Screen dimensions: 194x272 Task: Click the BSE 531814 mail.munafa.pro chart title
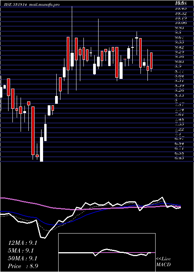pyautogui.click(x=32, y=5)
